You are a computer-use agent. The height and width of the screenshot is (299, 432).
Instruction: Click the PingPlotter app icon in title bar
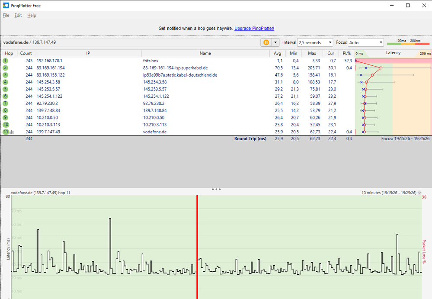[x=6, y=6]
